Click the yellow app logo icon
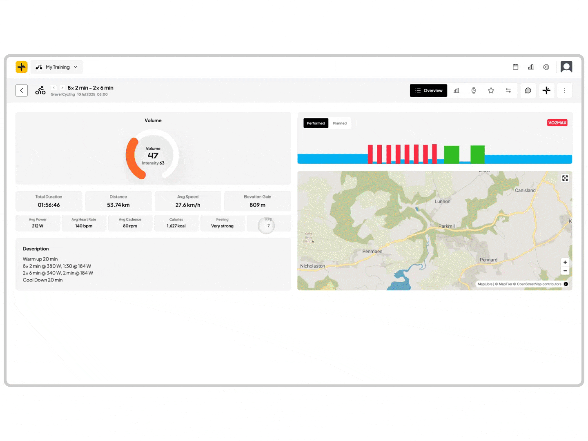Screen dimensions: 588x441 click(x=22, y=67)
